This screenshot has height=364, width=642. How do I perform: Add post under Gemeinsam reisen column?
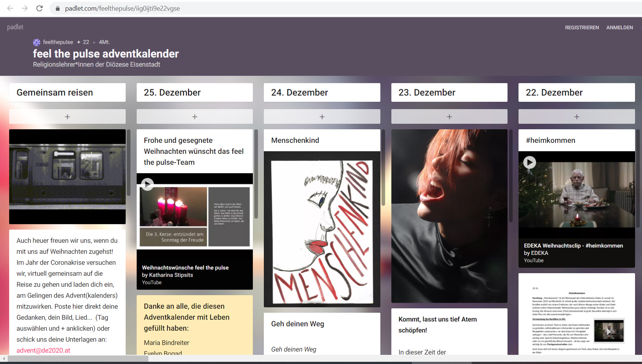(67, 116)
